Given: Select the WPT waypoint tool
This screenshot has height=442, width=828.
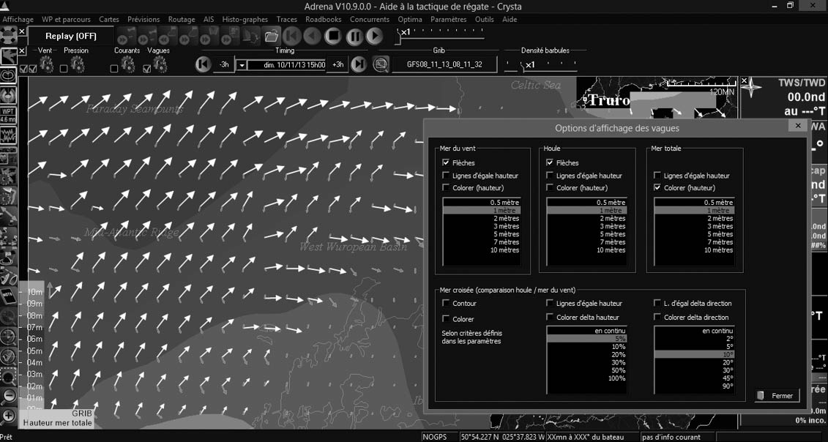Looking at the screenshot, I should coord(8,115).
